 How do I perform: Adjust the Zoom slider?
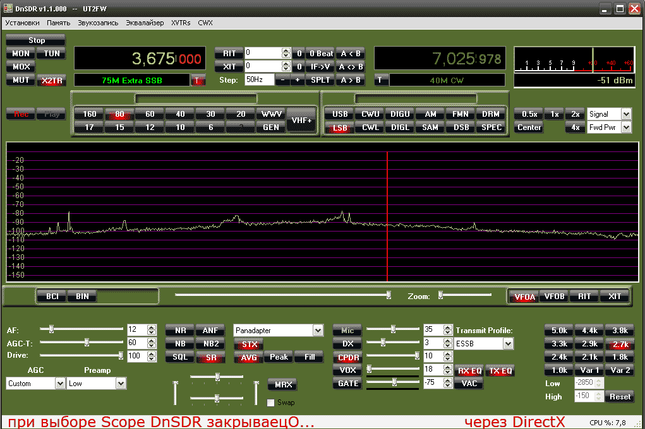[441, 295]
